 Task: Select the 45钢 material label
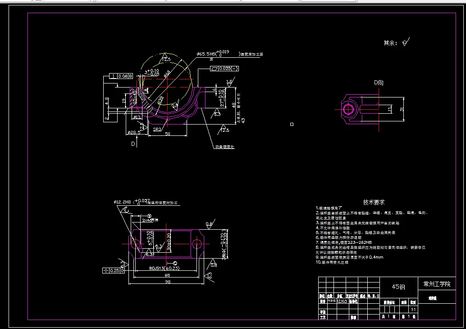[398, 287]
